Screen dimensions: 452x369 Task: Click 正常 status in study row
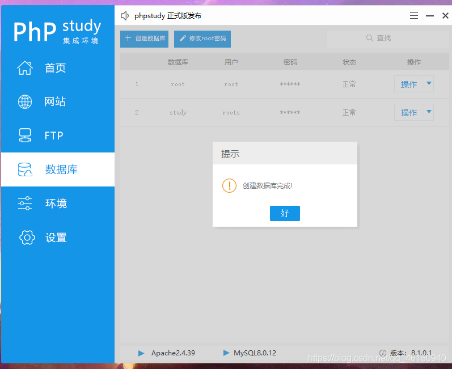[349, 112]
